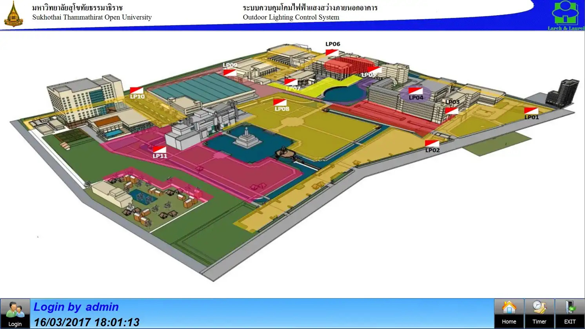Click the LP01 lighting panel flag
Viewport: 585px width, 329px height.
coord(531,111)
